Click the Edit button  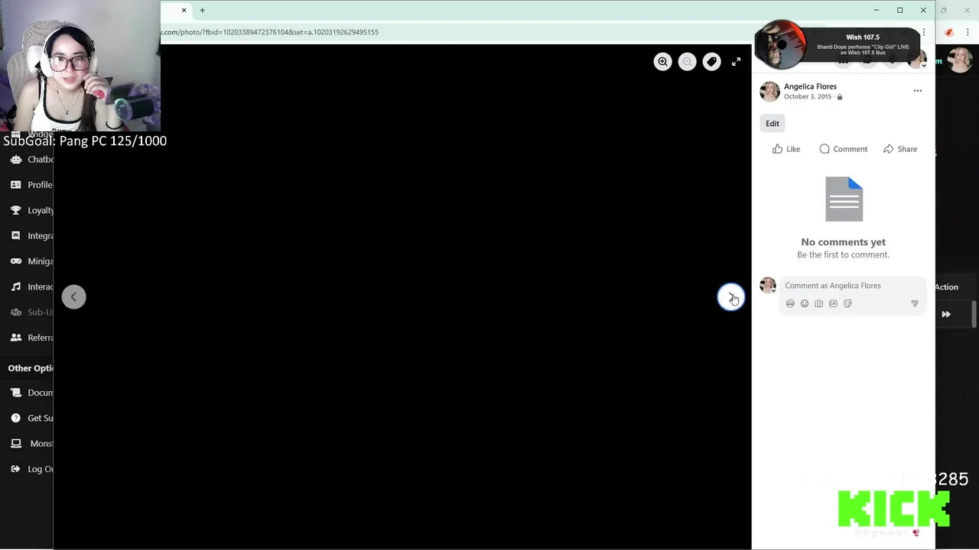tap(772, 124)
